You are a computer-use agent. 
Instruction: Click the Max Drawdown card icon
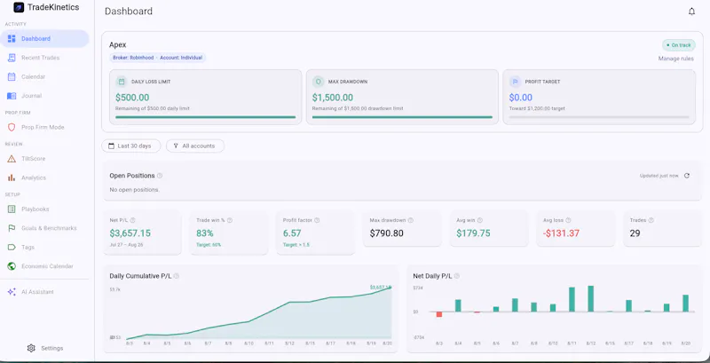pyautogui.click(x=318, y=82)
